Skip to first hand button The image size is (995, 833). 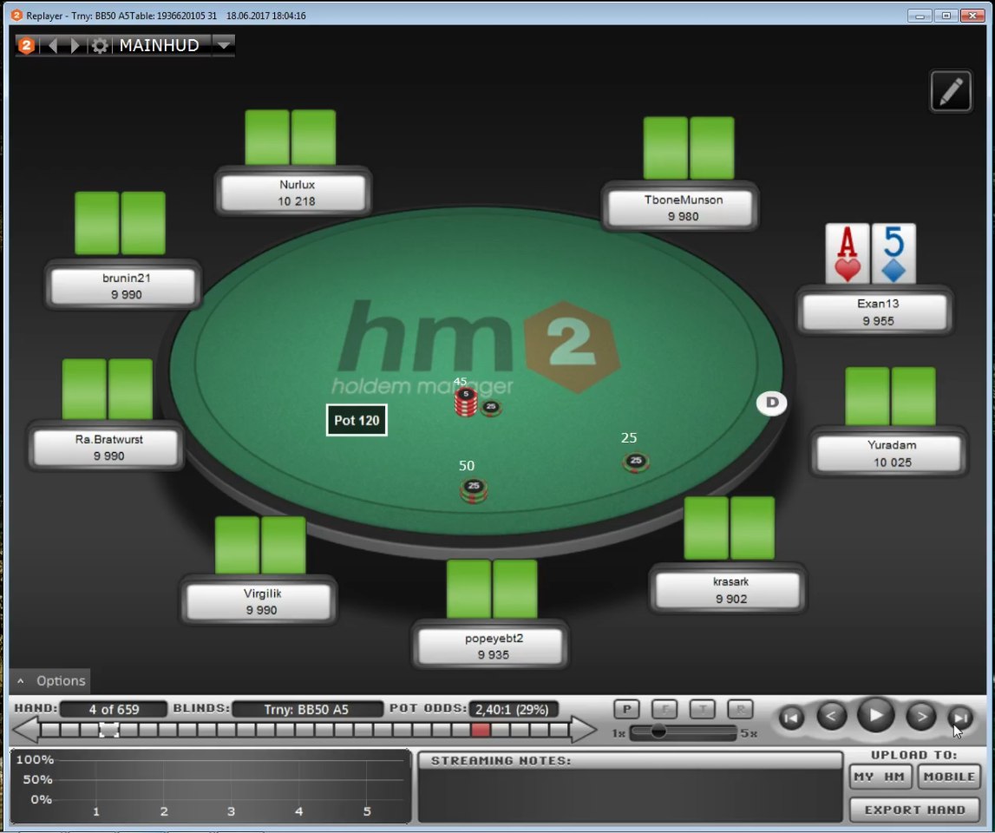pos(791,718)
